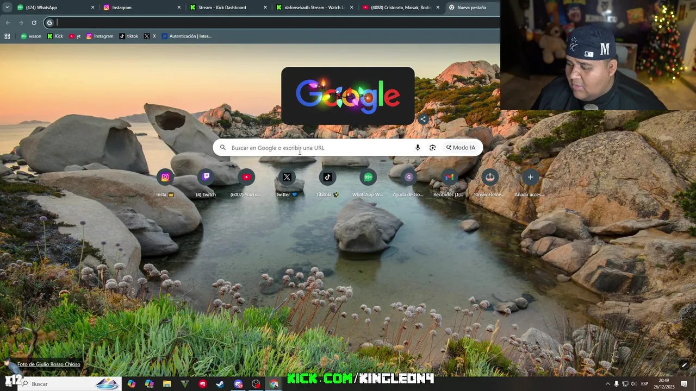Start voice search with the microphone icon
The height and width of the screenshot is (391, 696).
pos(418,148)
